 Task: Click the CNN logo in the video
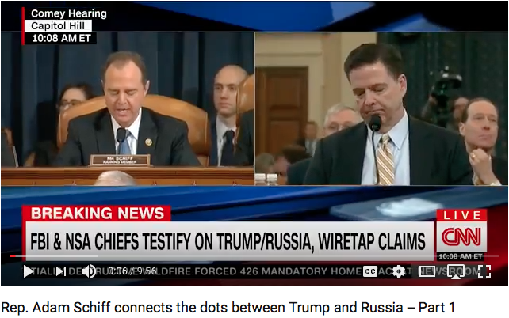pos(461,237)
